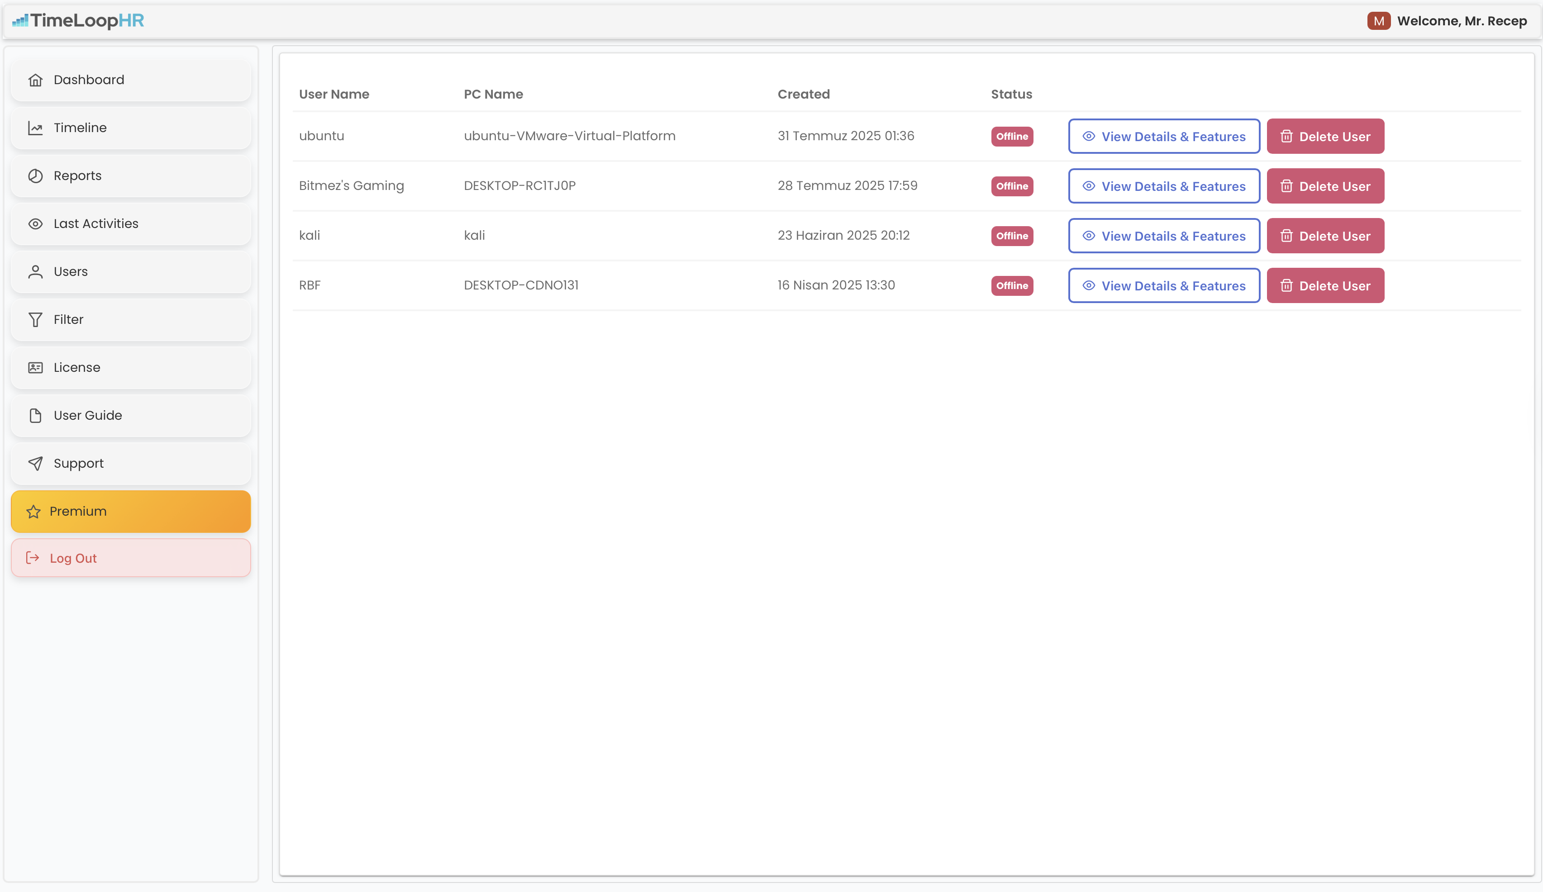
Task: Delete the Bitmez's Gaming user
Action: [1325, 186]
